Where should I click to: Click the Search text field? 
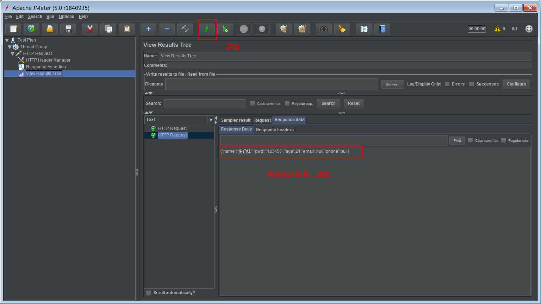(205, 103)
